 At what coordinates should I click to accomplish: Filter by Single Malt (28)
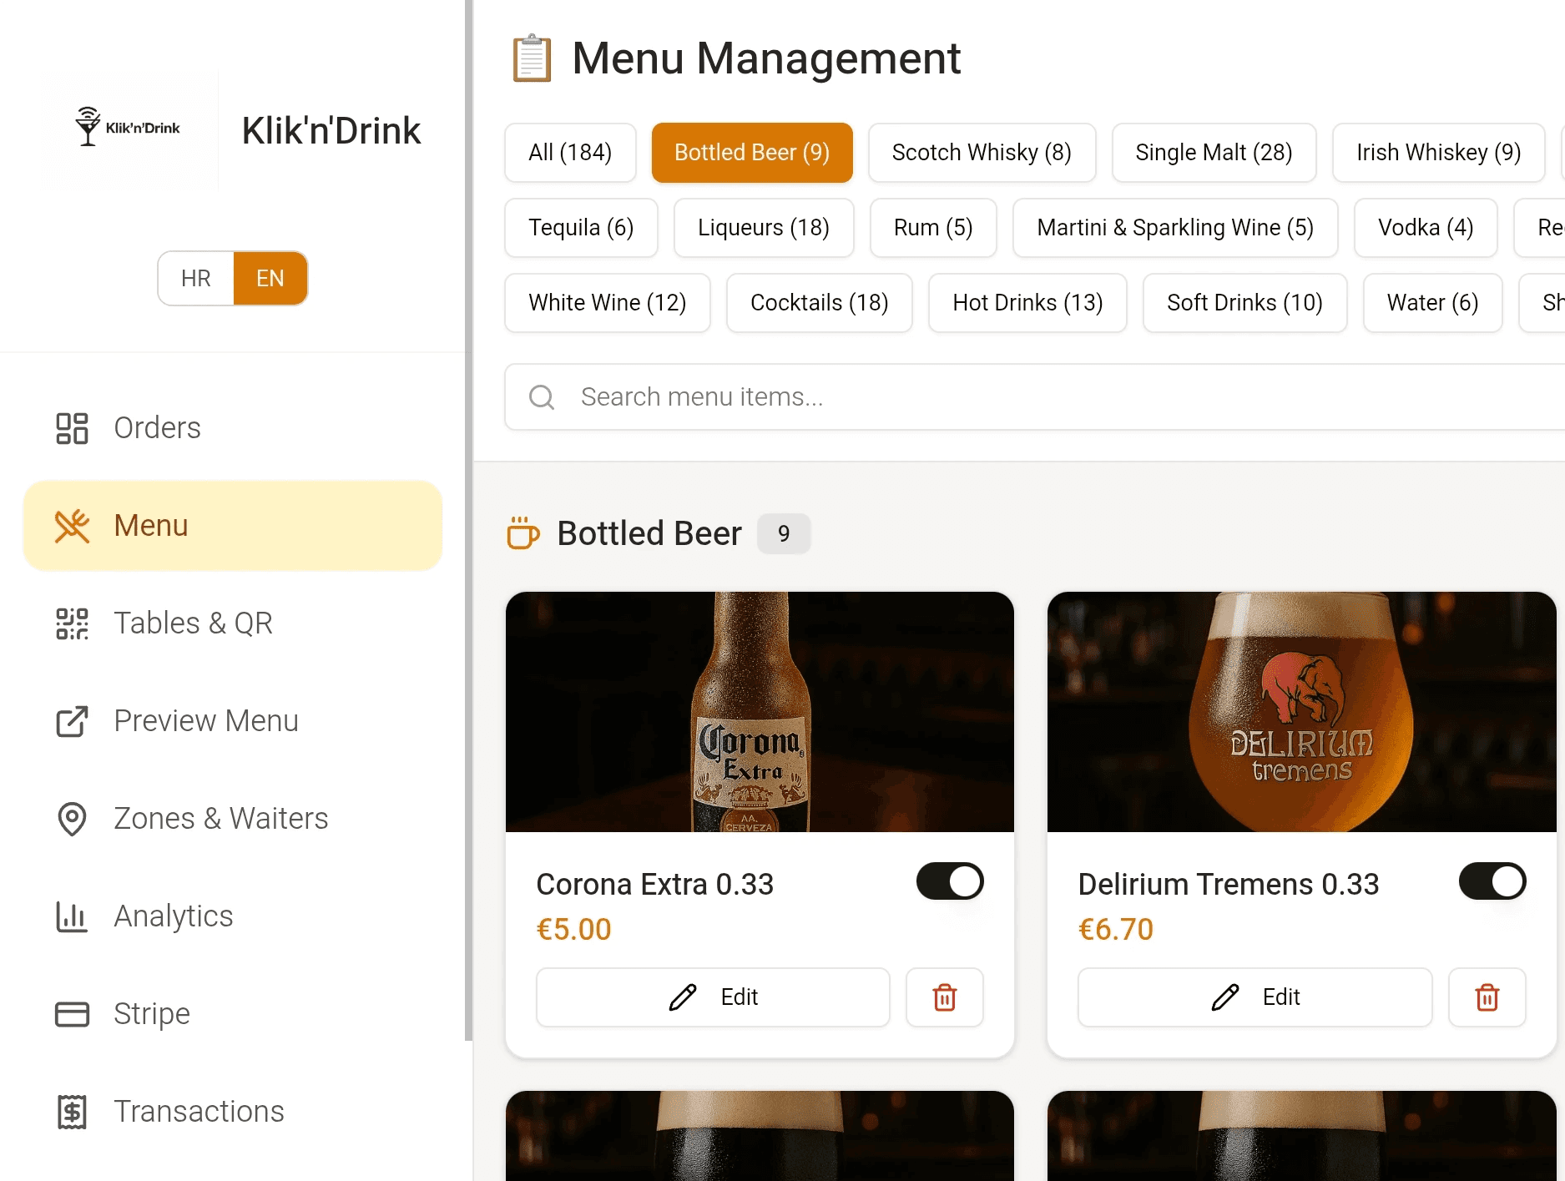pyautogui.click(x=1214, y=153)
